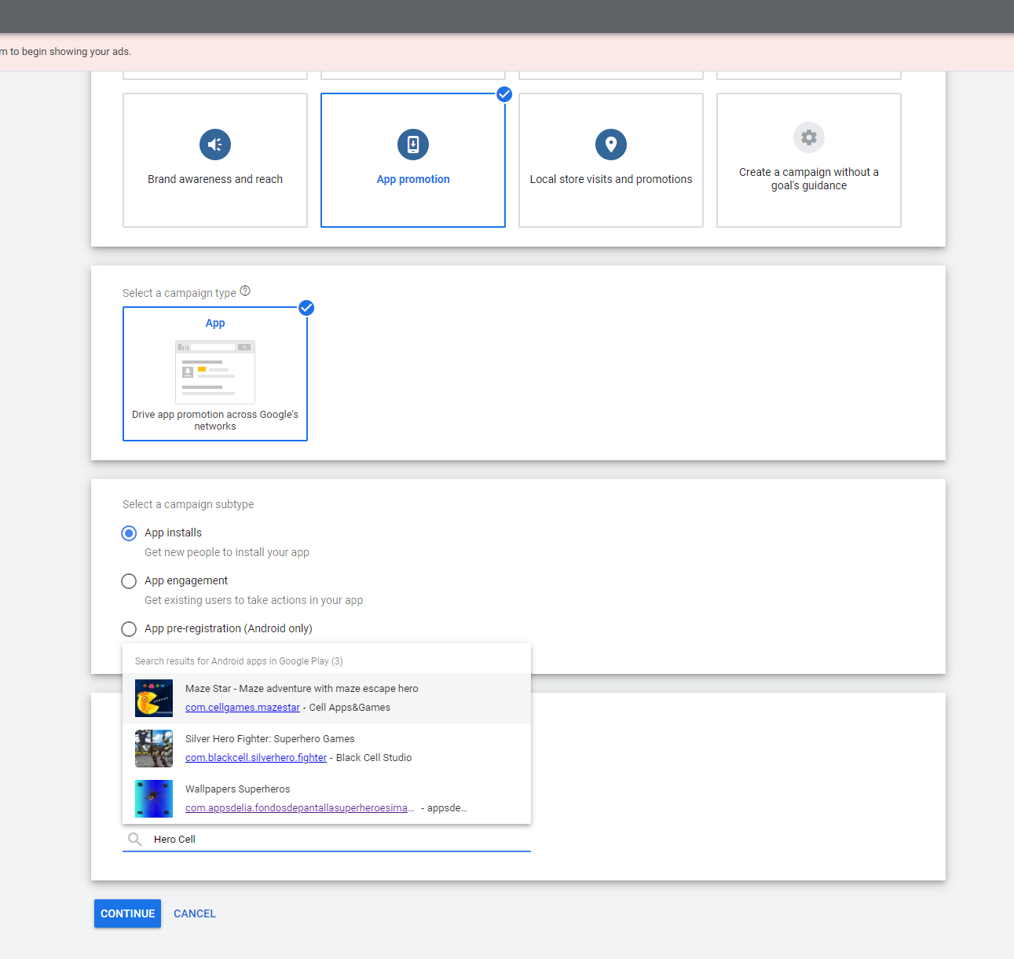1014x959 pixels.
Task: Click the Black Cell Studio developer name
Action: pos(374,758)
